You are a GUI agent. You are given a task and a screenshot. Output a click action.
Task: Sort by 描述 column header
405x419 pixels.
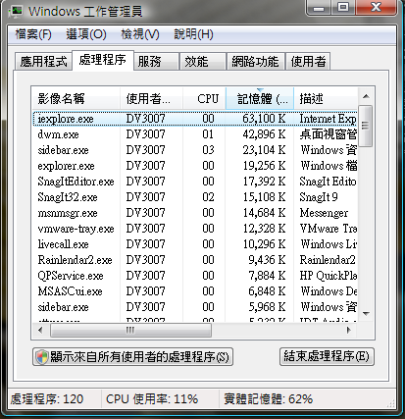click(x=326, y=98)
